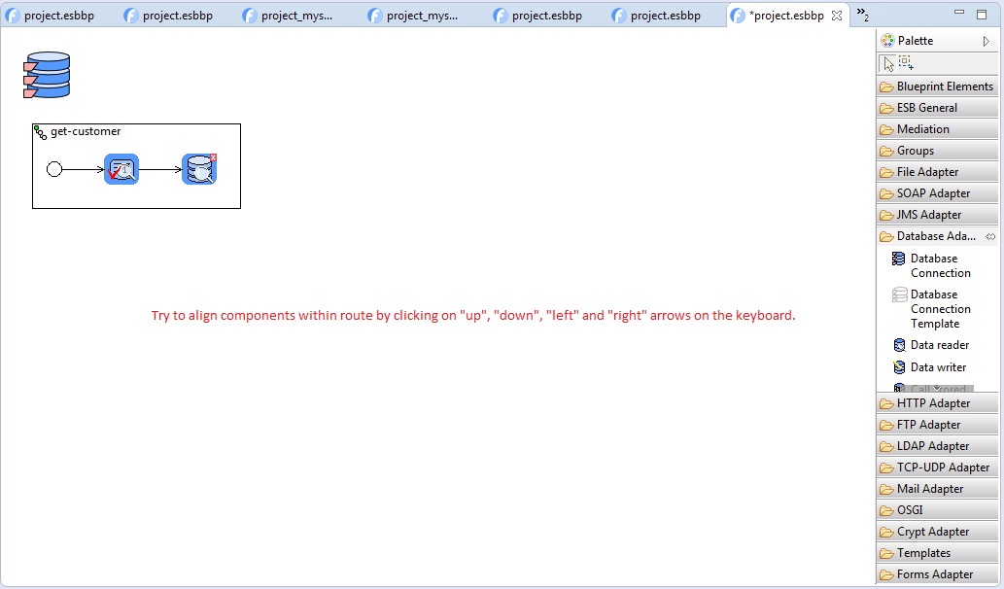Choose Database Connection Template palette entry
The height and width of the screenshot is (589, 1004).
pos(933,309)
